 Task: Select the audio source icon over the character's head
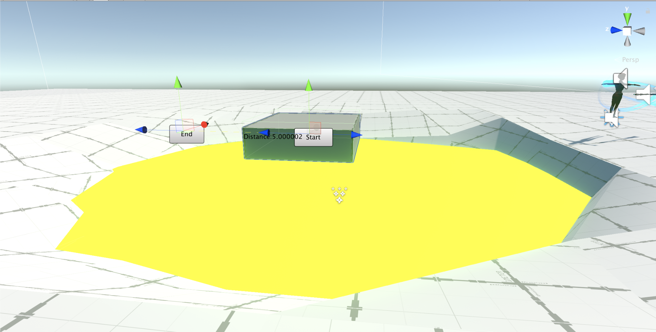pyautogui.click(x=621, y=78)
